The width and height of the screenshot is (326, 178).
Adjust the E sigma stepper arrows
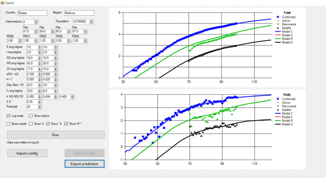coord(55,47)
